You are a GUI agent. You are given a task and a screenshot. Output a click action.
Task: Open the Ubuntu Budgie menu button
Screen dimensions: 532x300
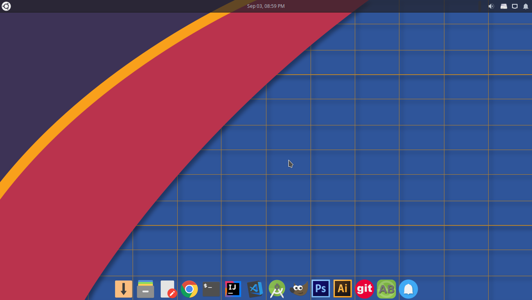pos(6,6)
